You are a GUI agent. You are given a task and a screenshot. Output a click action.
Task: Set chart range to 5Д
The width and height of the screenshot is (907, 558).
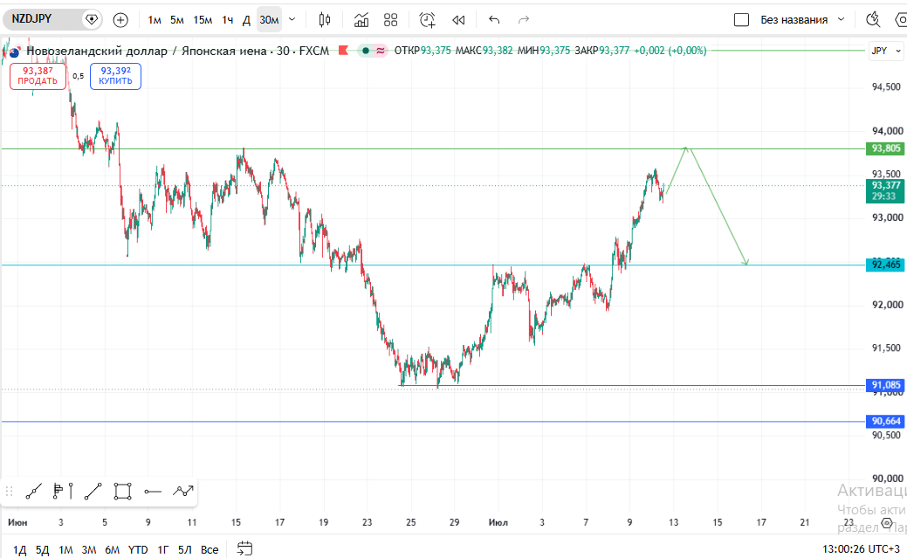pyautogui.click(x=42, y=550)
